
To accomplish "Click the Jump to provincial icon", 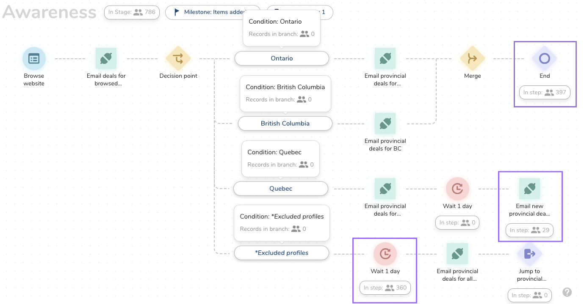I will (x=529, y=254).
